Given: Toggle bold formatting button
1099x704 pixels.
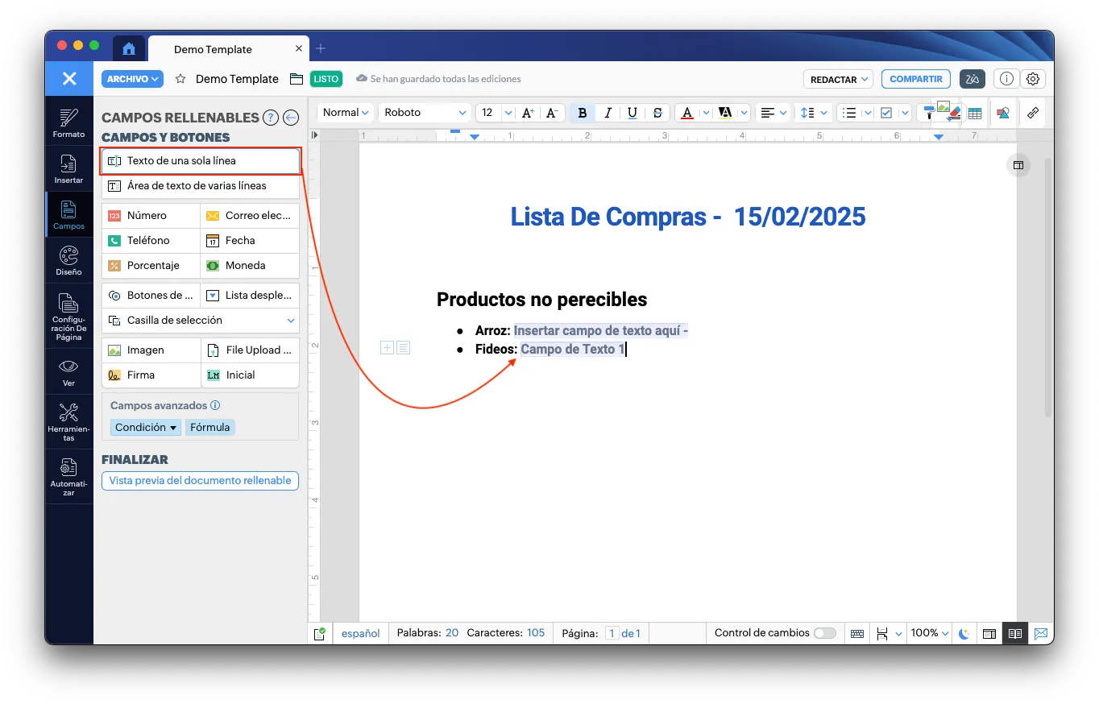Looking at the screenshot, I should 583,113.
